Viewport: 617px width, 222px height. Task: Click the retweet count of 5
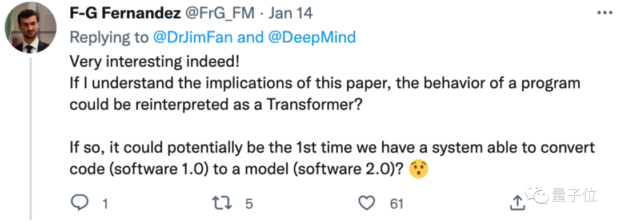249,204
